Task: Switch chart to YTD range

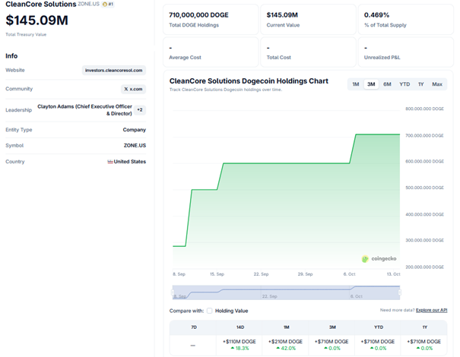Action: pyautogui.click(x=404, y=84)
